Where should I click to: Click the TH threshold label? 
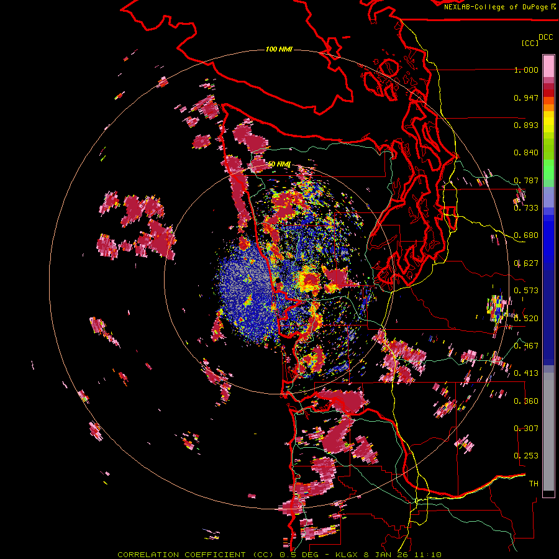534,484
